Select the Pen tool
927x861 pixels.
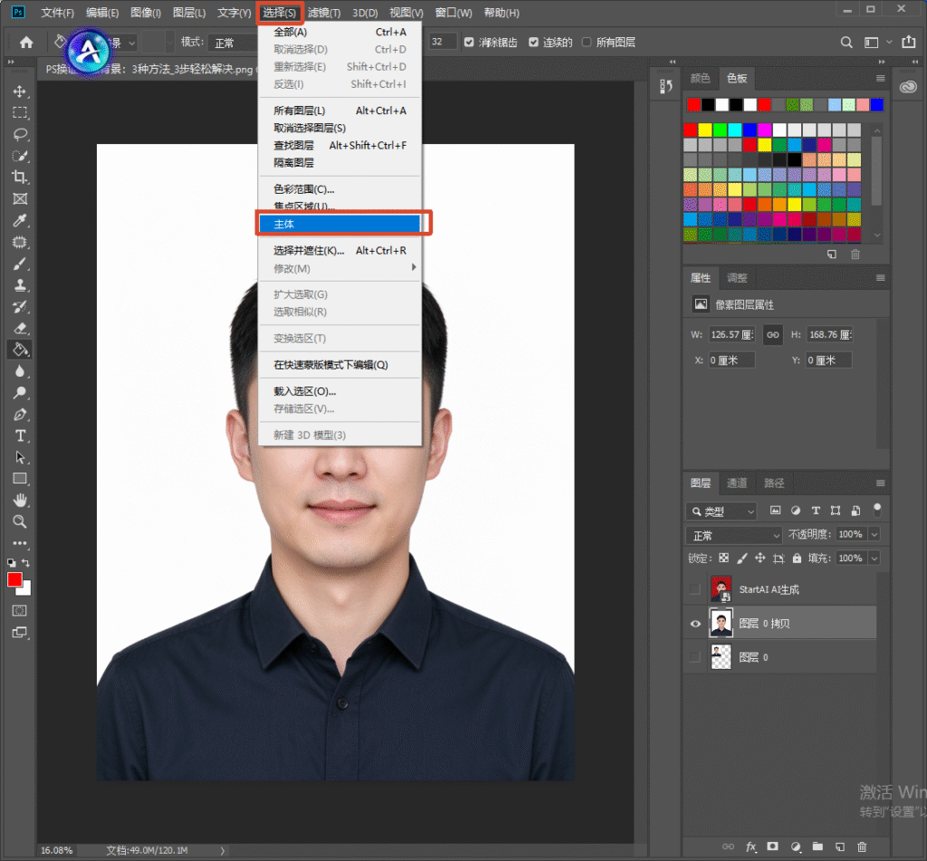(20, 415)
